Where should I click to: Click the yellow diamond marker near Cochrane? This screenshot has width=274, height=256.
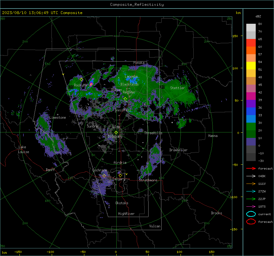pyautogui.click(x=104, y=176)
